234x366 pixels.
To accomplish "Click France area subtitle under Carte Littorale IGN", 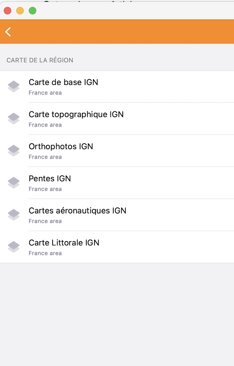I will click(45, 253).
